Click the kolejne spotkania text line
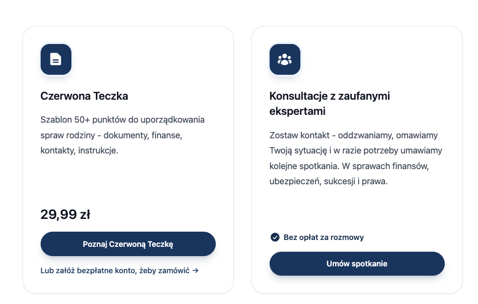This screenshot has height=304, width=478. (x=304, y=166)
